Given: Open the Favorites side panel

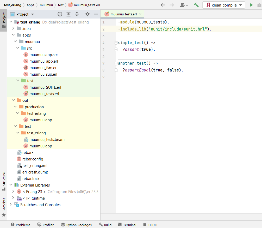Looking at the screenshot, I should pos(4,204).
